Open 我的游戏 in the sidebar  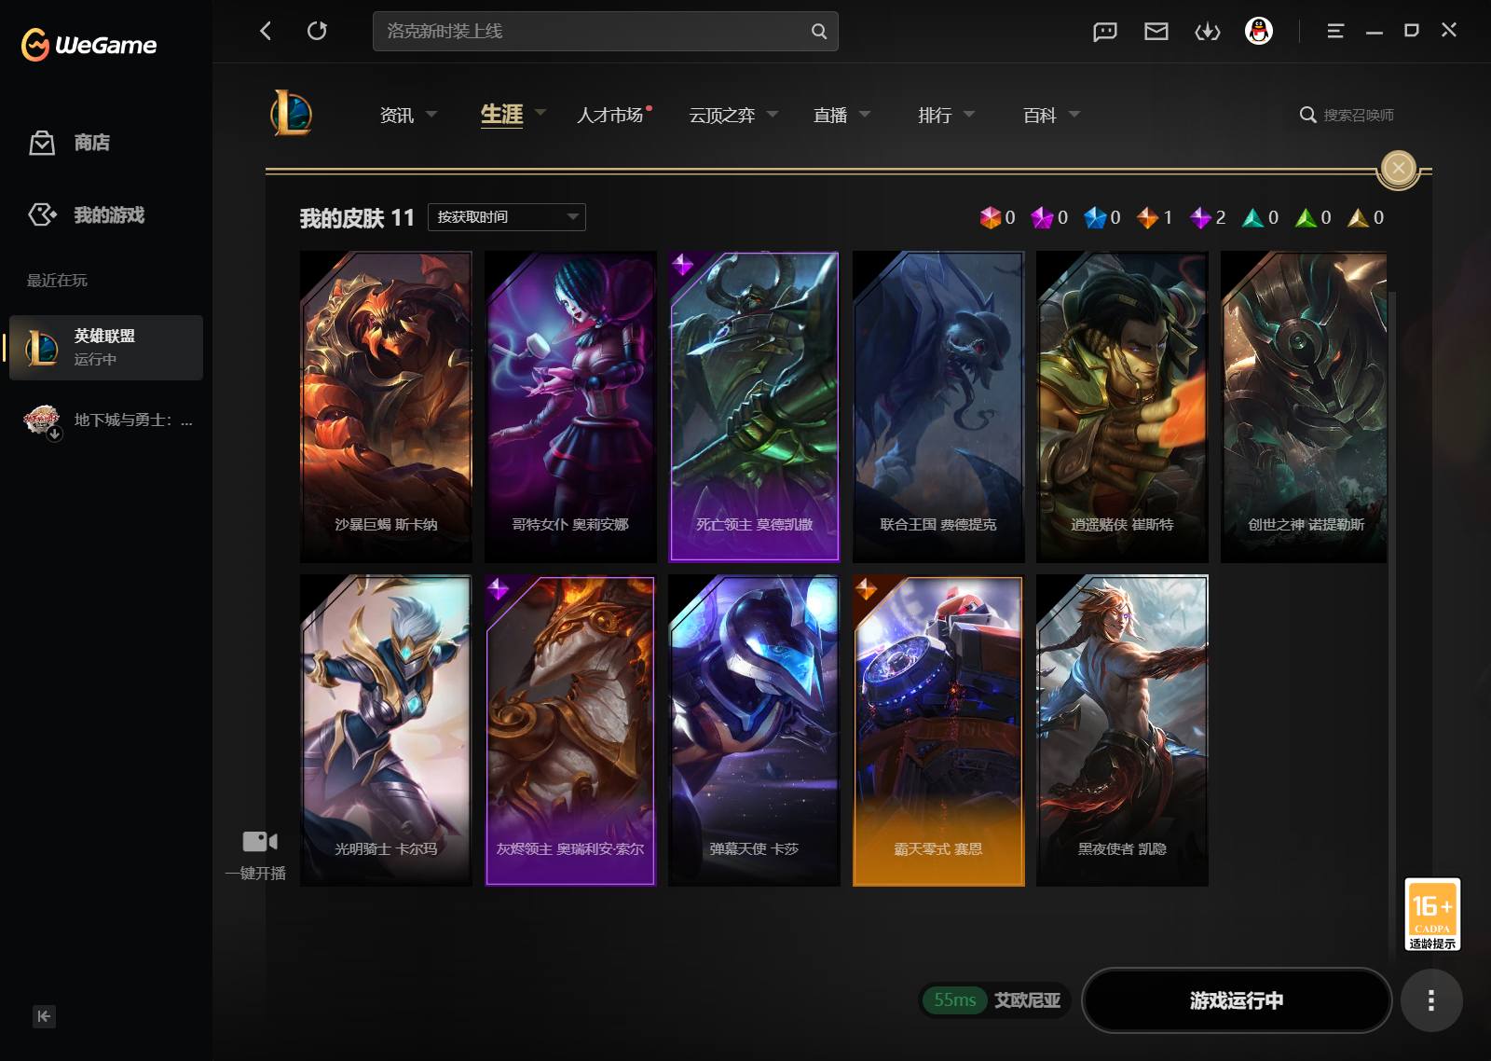[x=87, y=215]
